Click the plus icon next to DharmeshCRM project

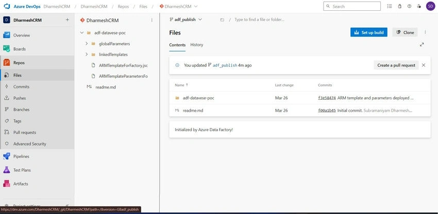pos(68,20)
